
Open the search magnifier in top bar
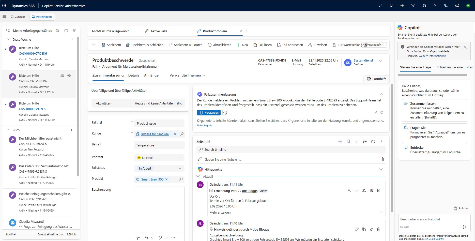tap(380, 6)
